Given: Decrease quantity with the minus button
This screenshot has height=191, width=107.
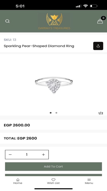Looking at the screenshot, I should (10, 155).
